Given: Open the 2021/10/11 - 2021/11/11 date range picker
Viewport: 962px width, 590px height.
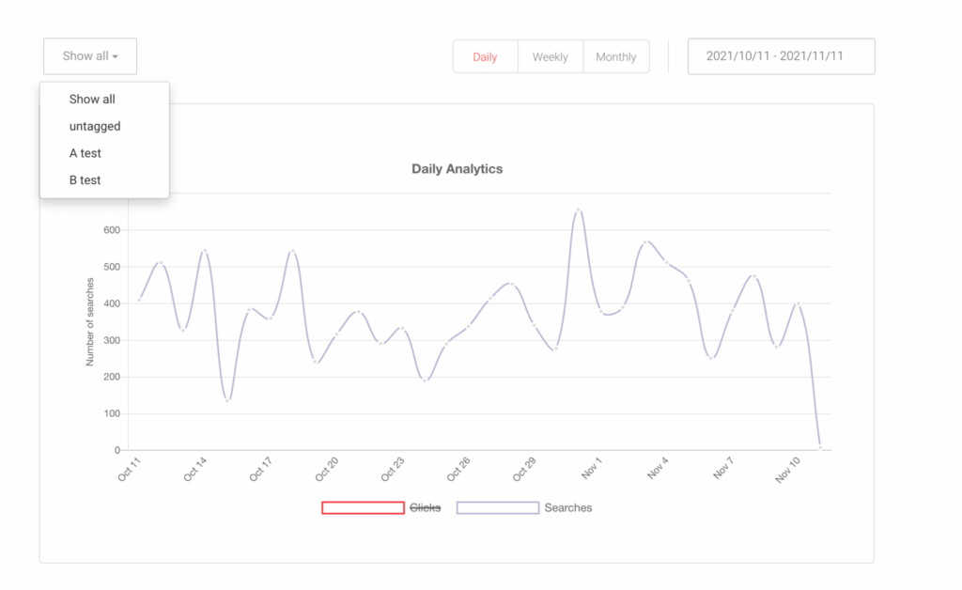Looking at the screenshot, I should click(781, 55).
